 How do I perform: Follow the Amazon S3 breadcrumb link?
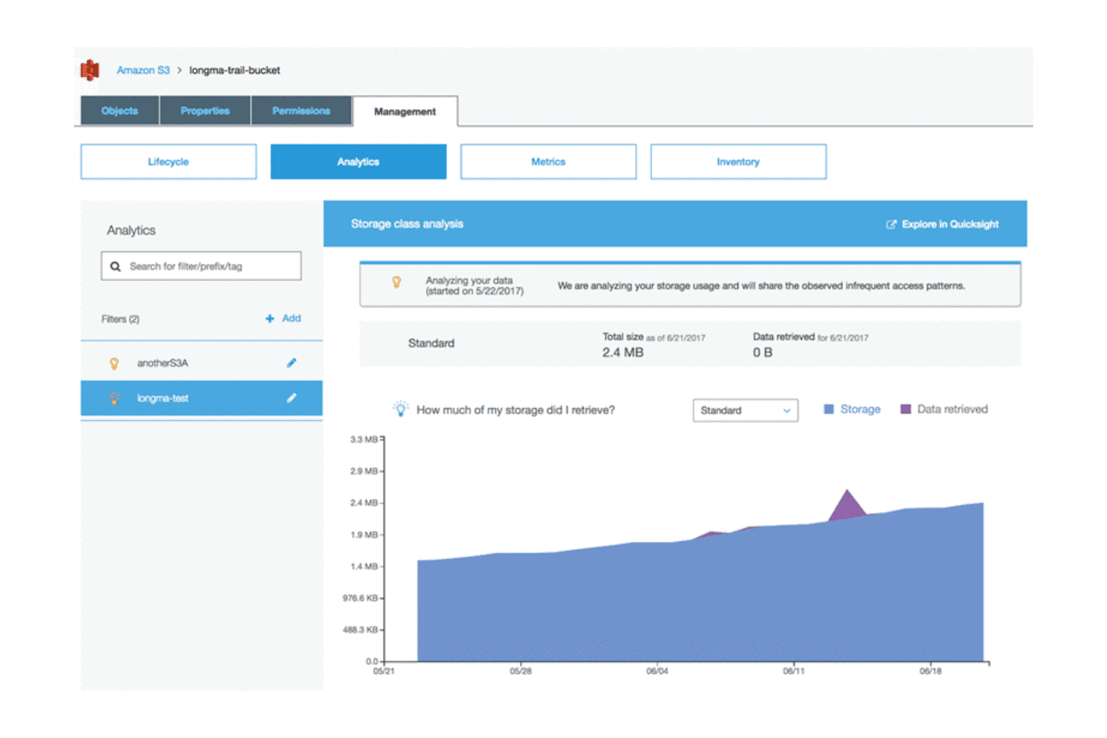coord(143,70)
